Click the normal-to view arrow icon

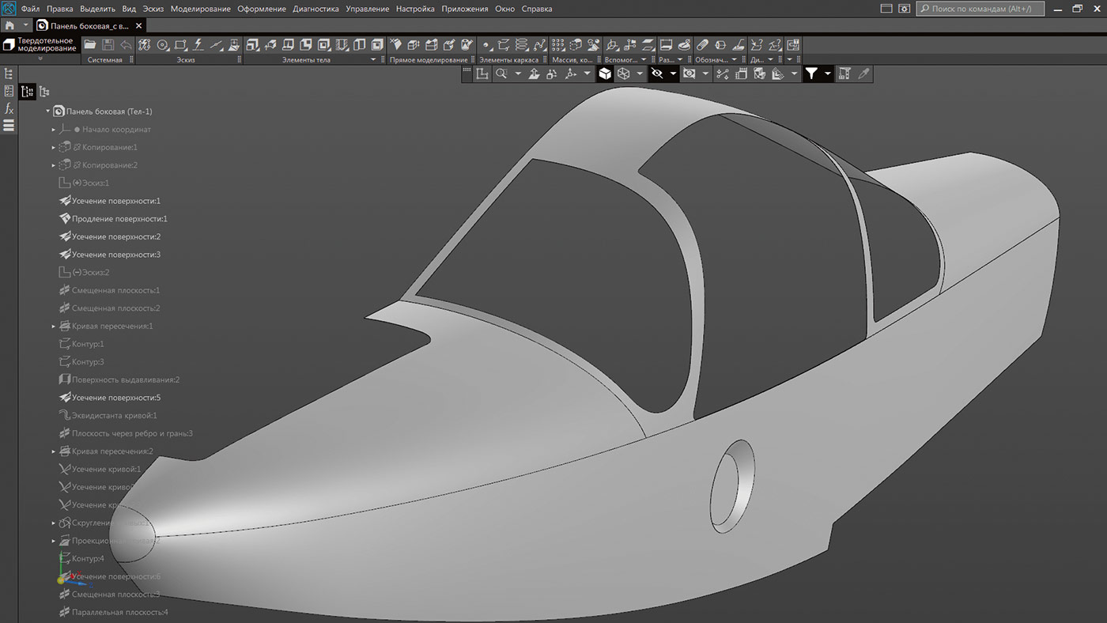pos(534,74)
